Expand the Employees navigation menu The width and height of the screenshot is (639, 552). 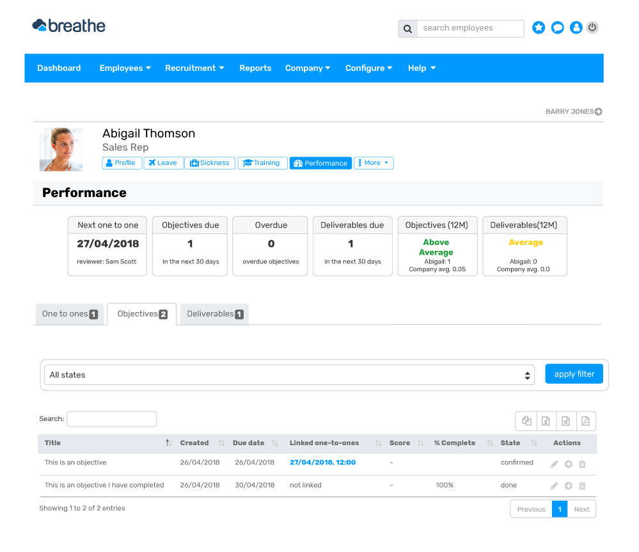(125, 68)
